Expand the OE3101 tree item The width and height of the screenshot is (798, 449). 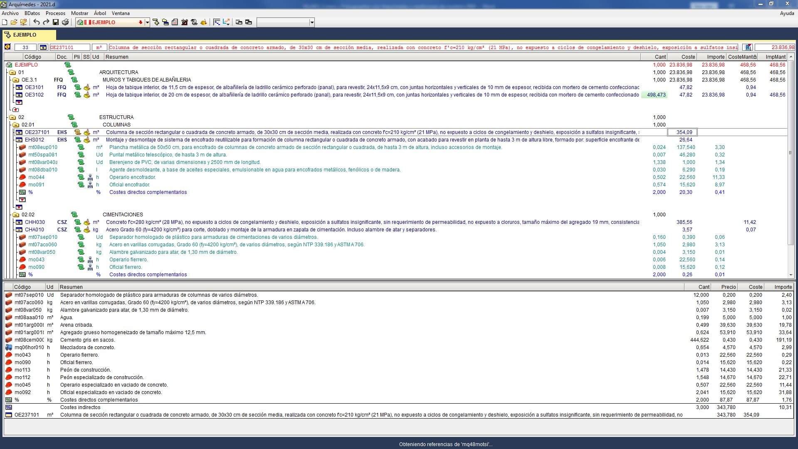pos(19,87)
